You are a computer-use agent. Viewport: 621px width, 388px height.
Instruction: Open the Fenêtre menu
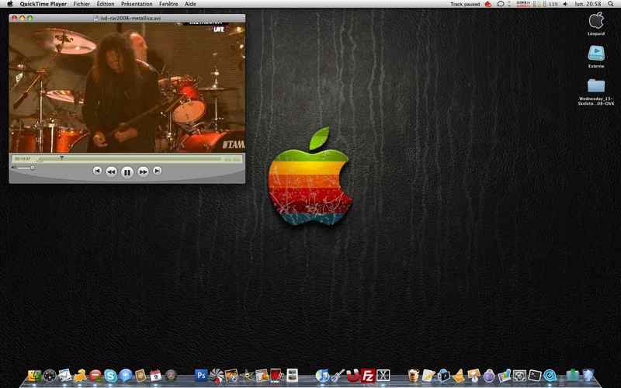168,4
